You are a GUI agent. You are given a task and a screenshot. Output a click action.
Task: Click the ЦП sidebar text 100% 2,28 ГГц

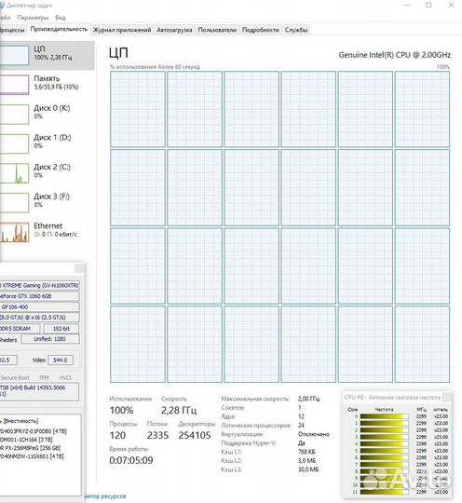click(53, 58)
